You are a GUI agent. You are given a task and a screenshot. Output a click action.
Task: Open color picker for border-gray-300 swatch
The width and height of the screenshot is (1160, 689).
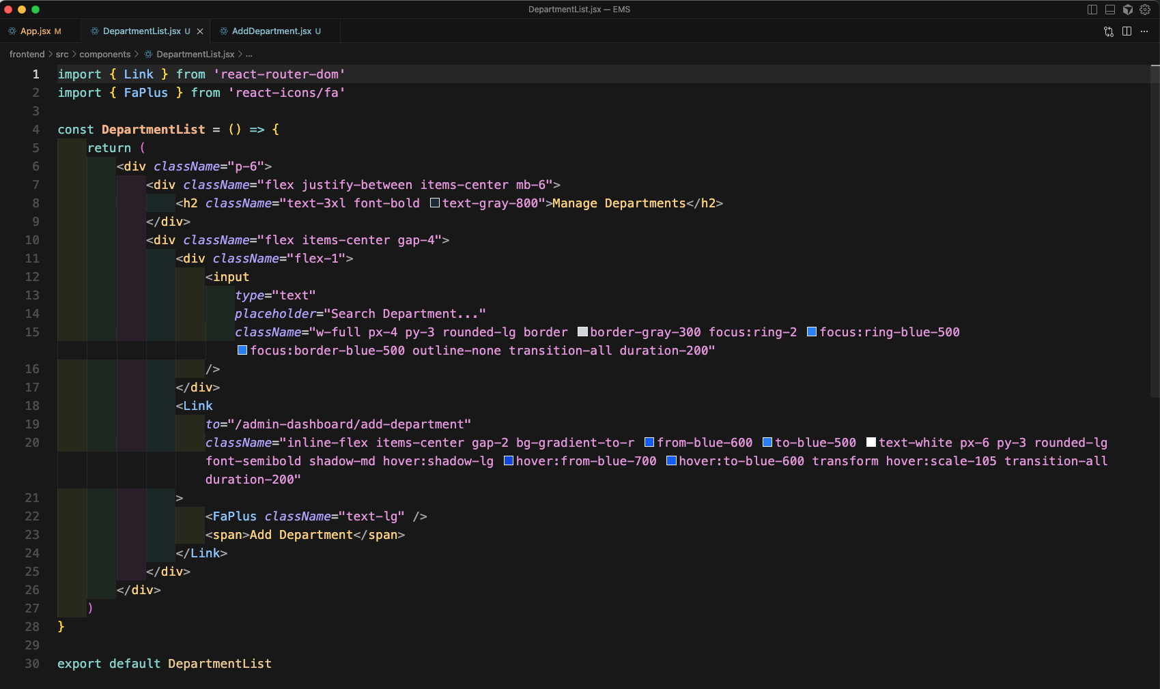[x=582, y=332]
